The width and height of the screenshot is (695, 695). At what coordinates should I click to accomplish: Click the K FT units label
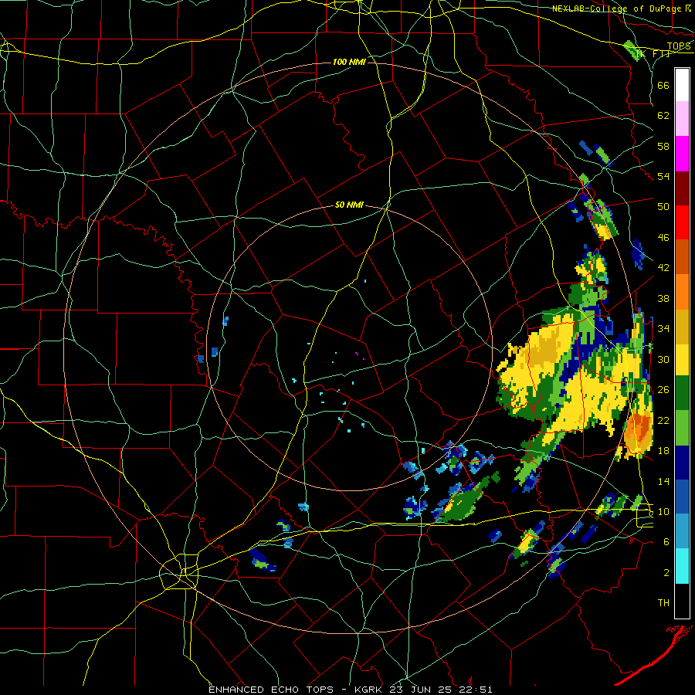coord(653,54)
